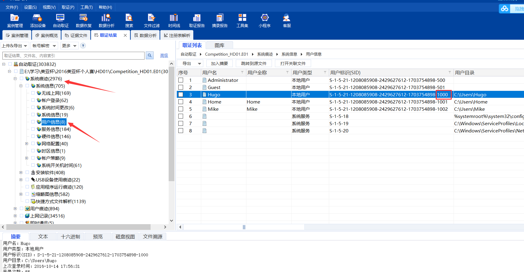Click the Administrator file icon
The height and width of the screenshot is (272, 524).
pos(204,80)
